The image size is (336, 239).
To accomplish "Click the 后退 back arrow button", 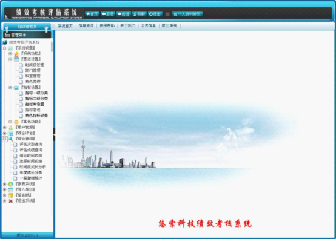I will [108, 14].
